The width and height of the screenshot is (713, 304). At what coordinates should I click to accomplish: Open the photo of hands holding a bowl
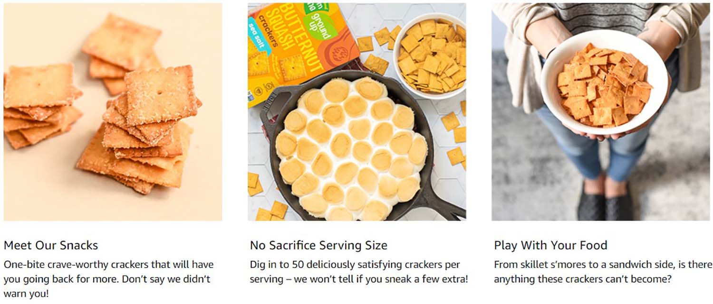601,112
